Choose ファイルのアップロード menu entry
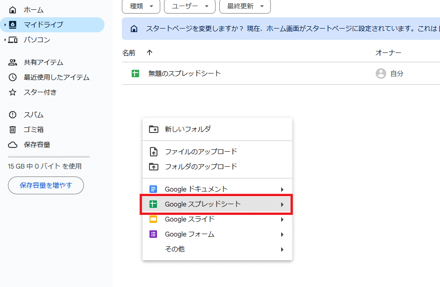Screen dimensions: 440x287 (x=217, y=152)
